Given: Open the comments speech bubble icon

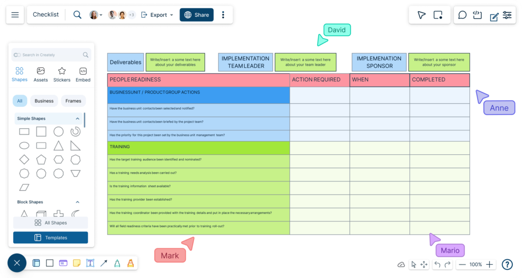Looking at the screenshot, I should (x=462, y=15).
